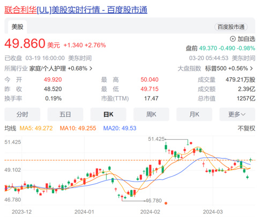268x217 pixels.
Task: Toggle the 不复权 adjustment option
Action: pyautogui.click(x=247, y=128)
